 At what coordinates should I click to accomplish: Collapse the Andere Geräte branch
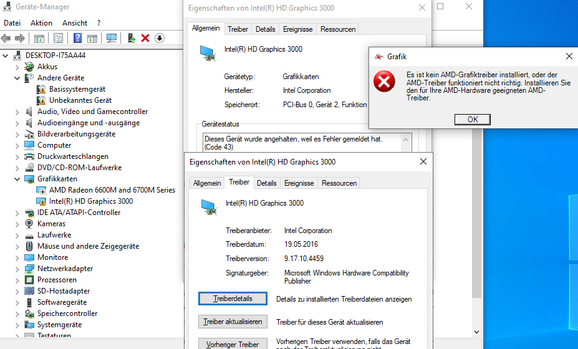[x=17, y=78]
